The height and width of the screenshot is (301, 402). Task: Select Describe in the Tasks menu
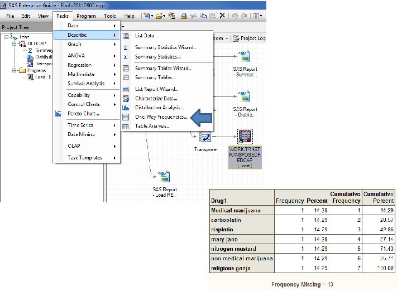[x=87, y=35]
